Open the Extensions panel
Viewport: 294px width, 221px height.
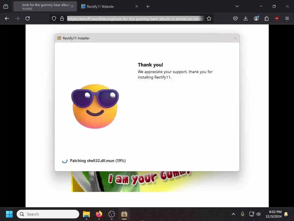[x=266, y=18]
